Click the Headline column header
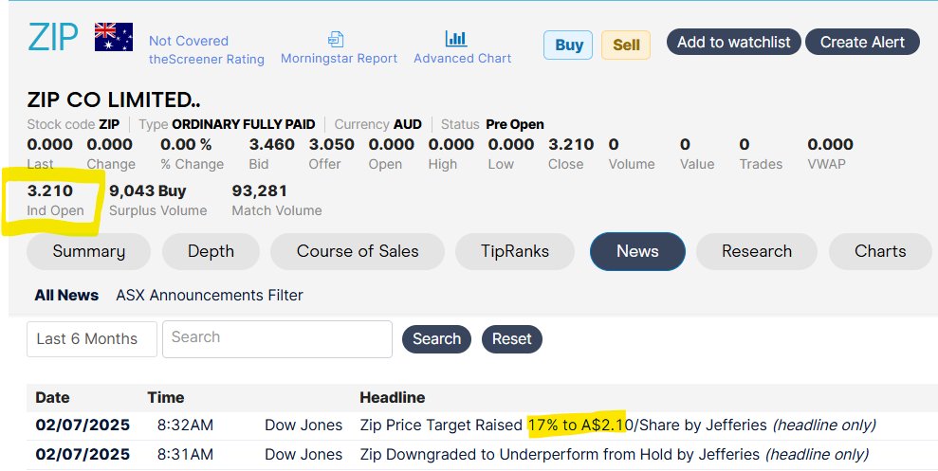 393,397
